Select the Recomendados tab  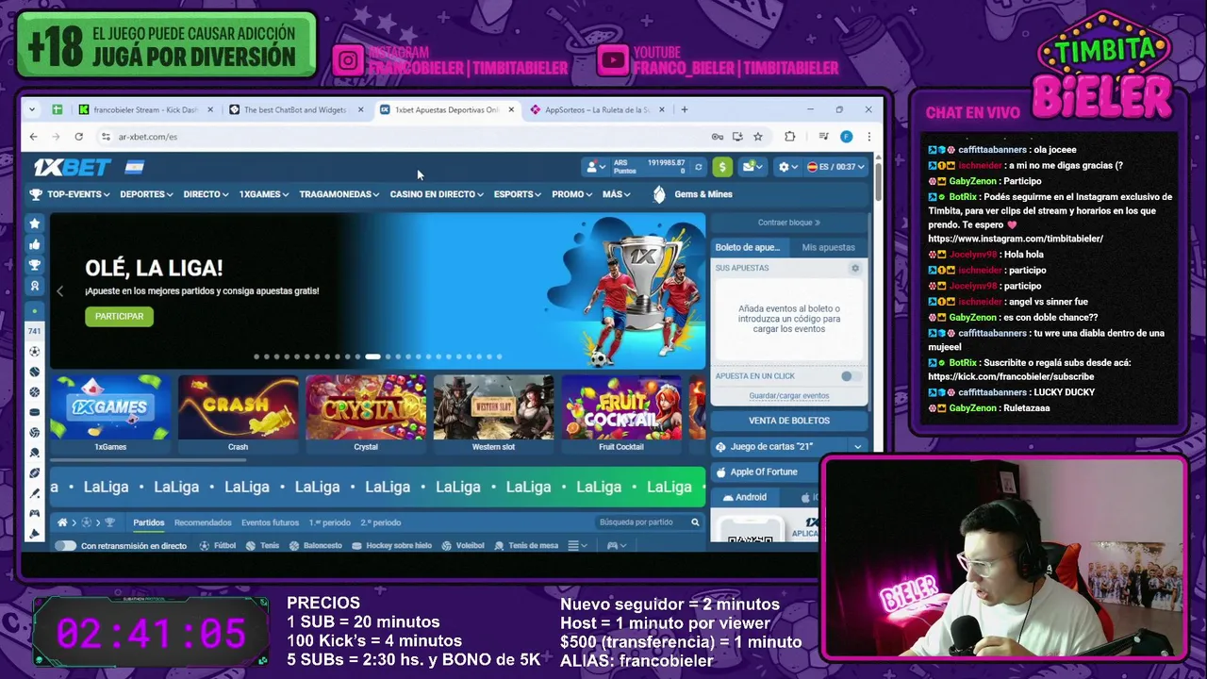(203, 522)
